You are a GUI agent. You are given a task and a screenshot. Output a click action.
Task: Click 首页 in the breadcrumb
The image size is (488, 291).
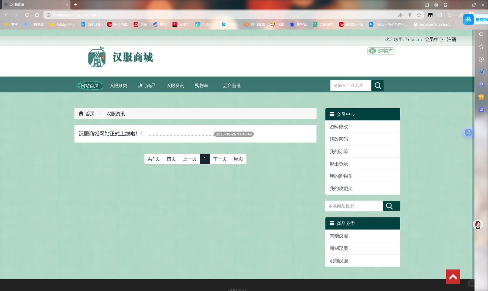pyautogui.click(x=90, y=114)
